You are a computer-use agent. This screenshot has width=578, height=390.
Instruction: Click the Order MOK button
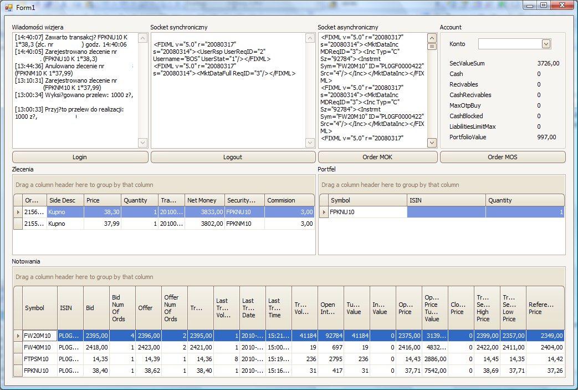click(377, 157)
